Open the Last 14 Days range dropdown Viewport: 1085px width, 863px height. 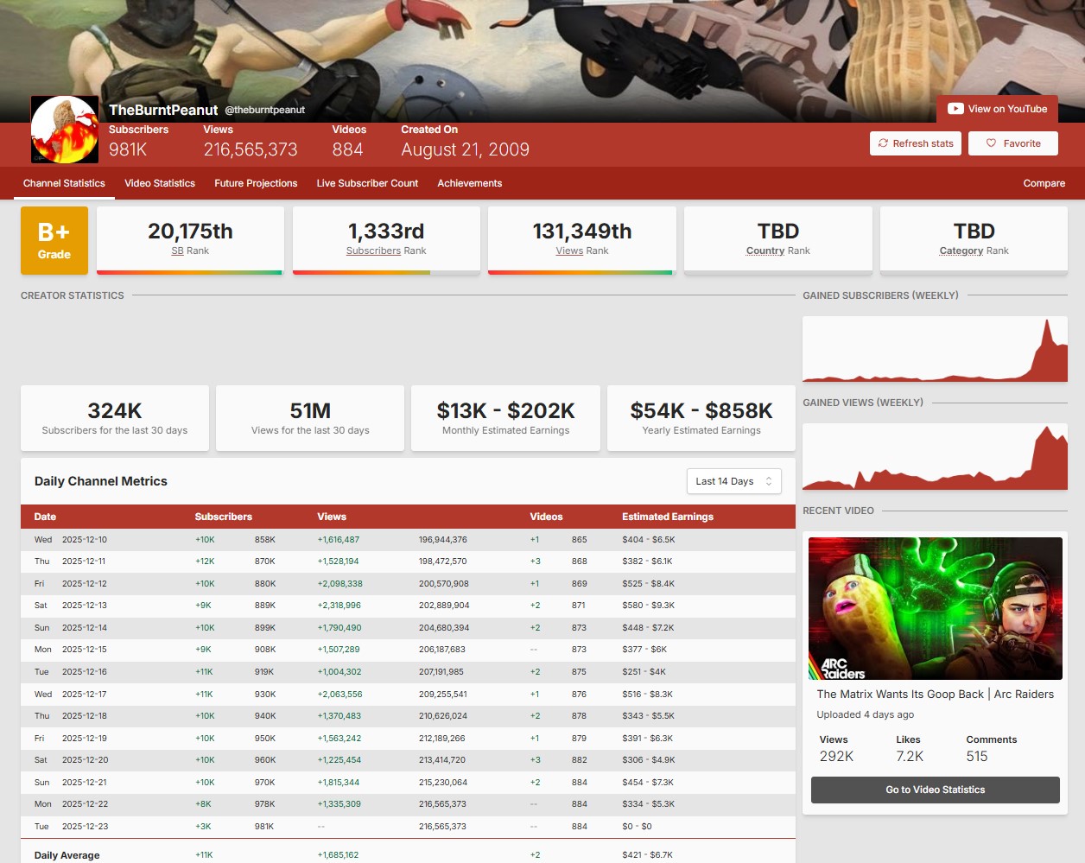pos(733,481)
